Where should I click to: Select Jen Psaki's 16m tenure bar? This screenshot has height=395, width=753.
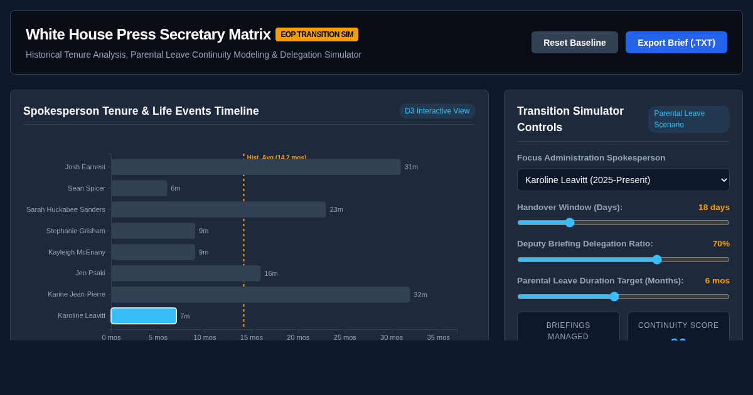pos(186,273)
